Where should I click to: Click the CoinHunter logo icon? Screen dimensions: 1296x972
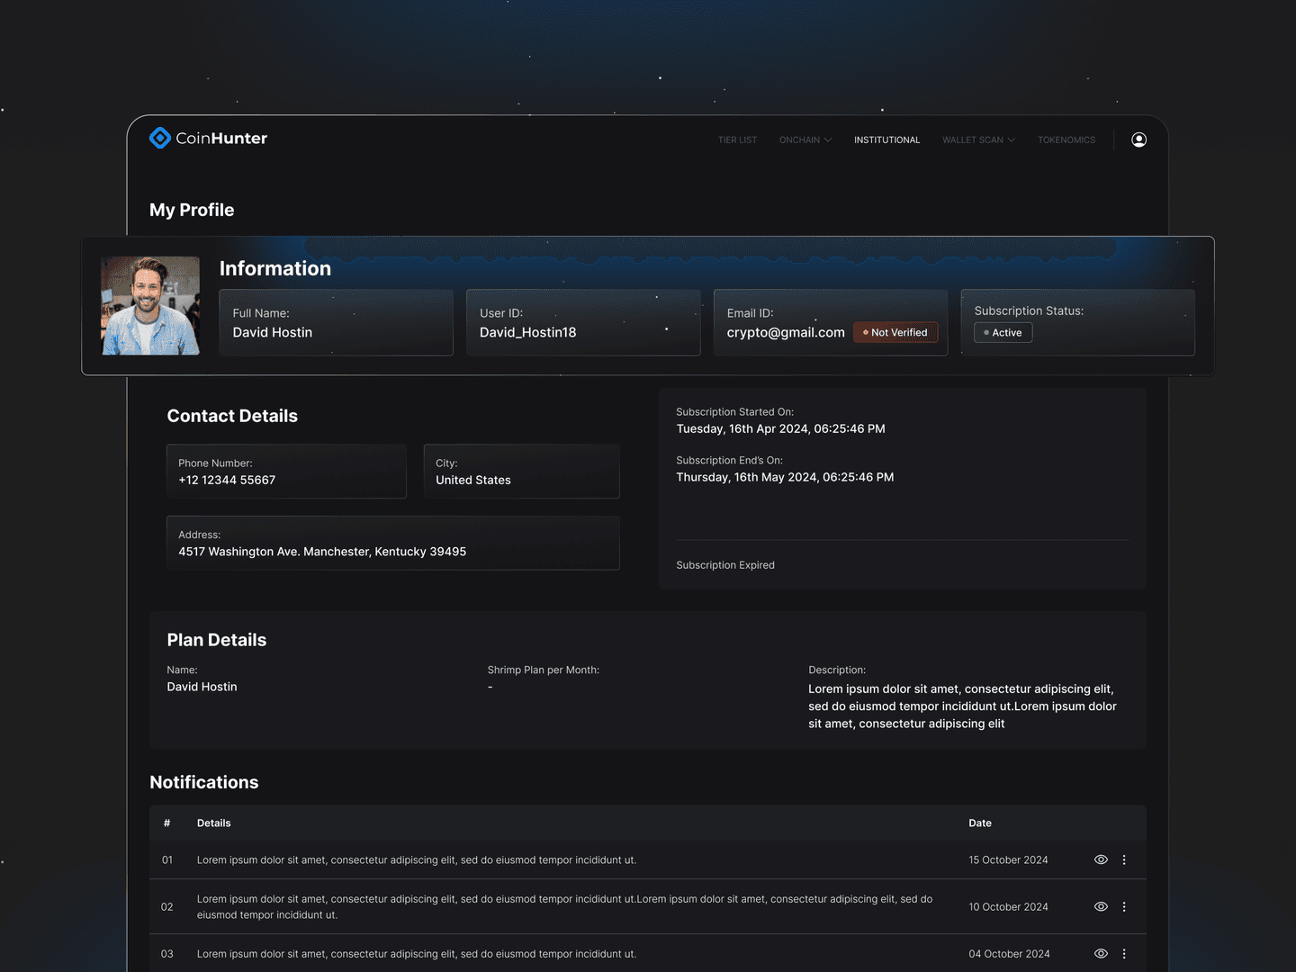click(160, 138)
